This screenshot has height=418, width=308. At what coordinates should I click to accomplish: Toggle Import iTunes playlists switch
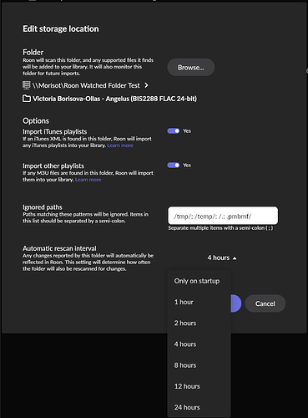point(174,131)
